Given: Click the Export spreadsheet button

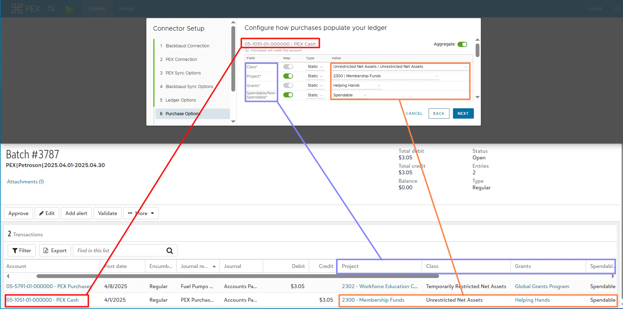Looking at the screenshot, I should point(55,251).
